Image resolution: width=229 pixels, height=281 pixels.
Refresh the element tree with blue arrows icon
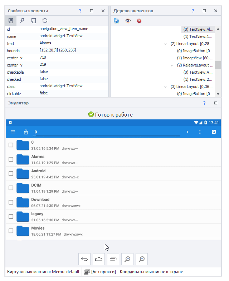coord(116,21)
